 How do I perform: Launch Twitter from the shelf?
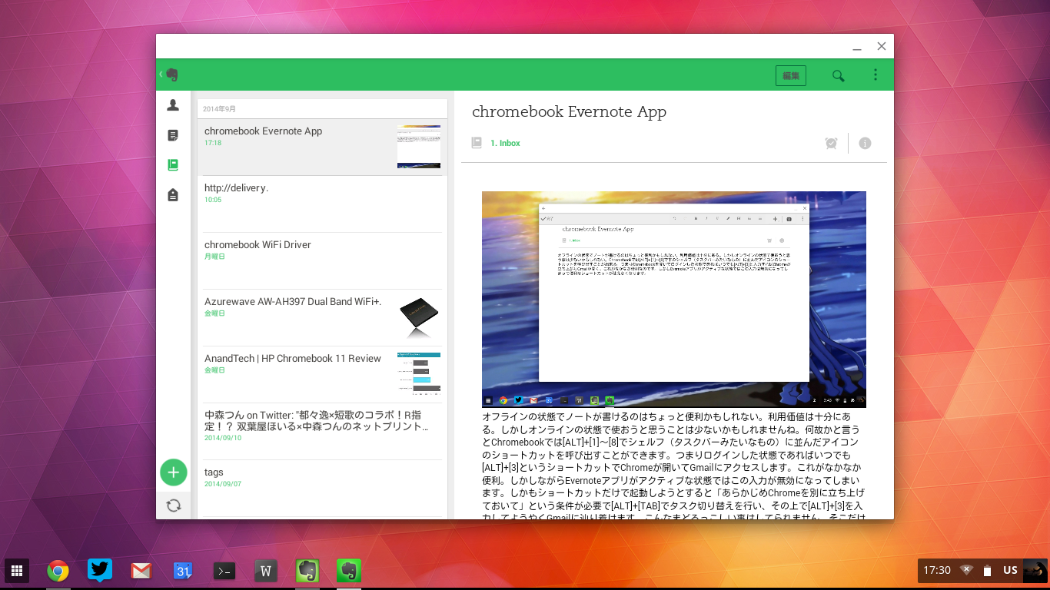point(99,571)
